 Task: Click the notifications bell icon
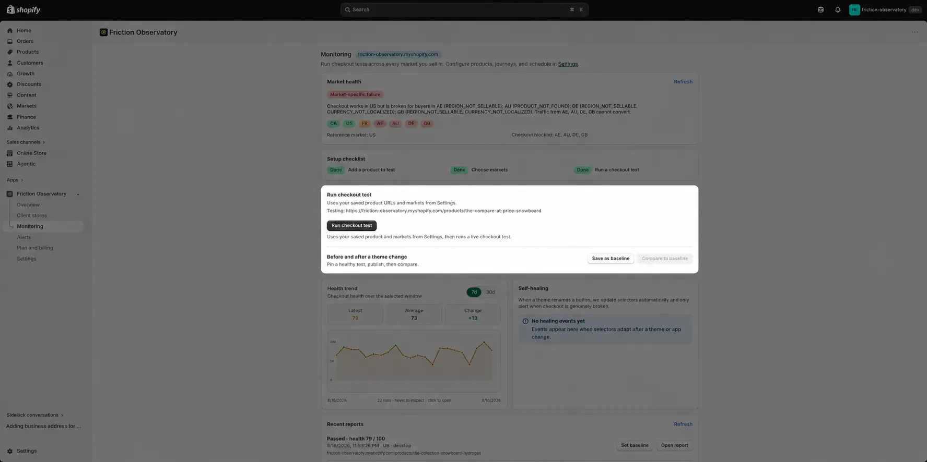coord(838,10)
